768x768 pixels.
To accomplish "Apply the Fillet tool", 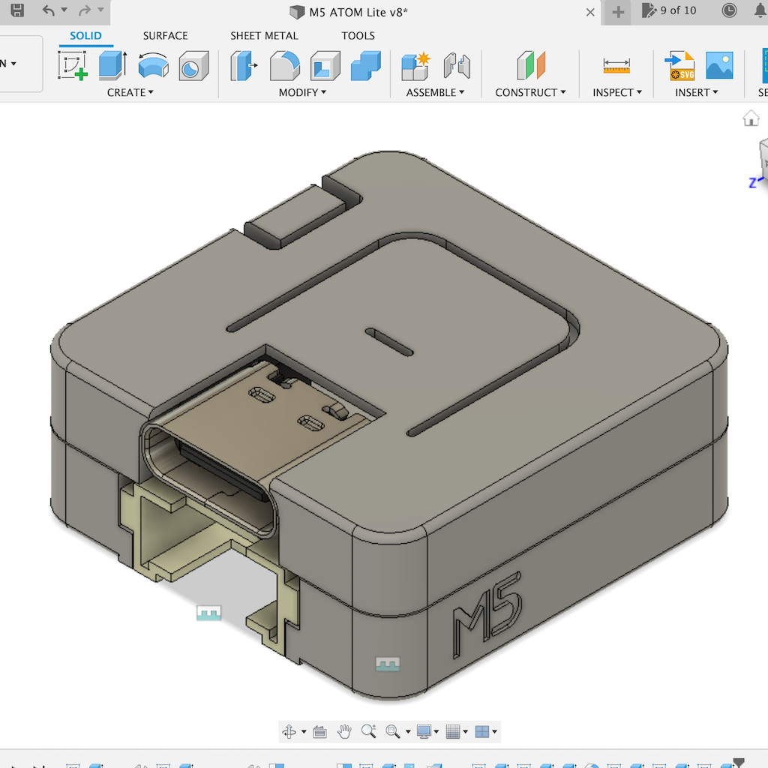I will [285, 66].
